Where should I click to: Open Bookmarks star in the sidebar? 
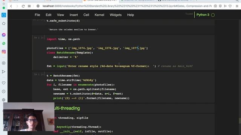click(x=4, y=23)
